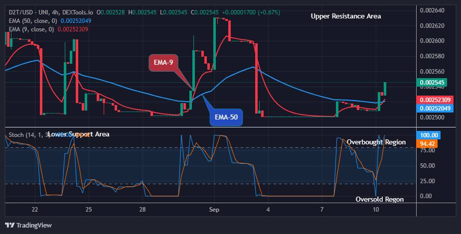The height and width of the screenshot is (234, 461).
Task: Select the EMA (9, close, 0) legend
Action: [31, 29]
